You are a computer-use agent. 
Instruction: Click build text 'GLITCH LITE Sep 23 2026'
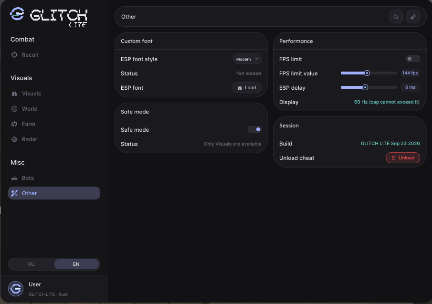coord(390,144)
